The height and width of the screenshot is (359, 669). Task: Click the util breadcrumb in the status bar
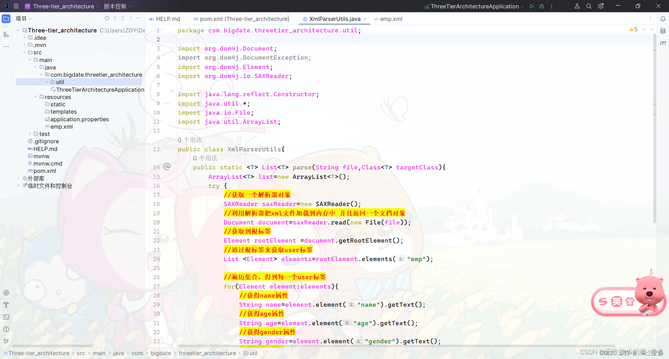click(x=253, y=353)
